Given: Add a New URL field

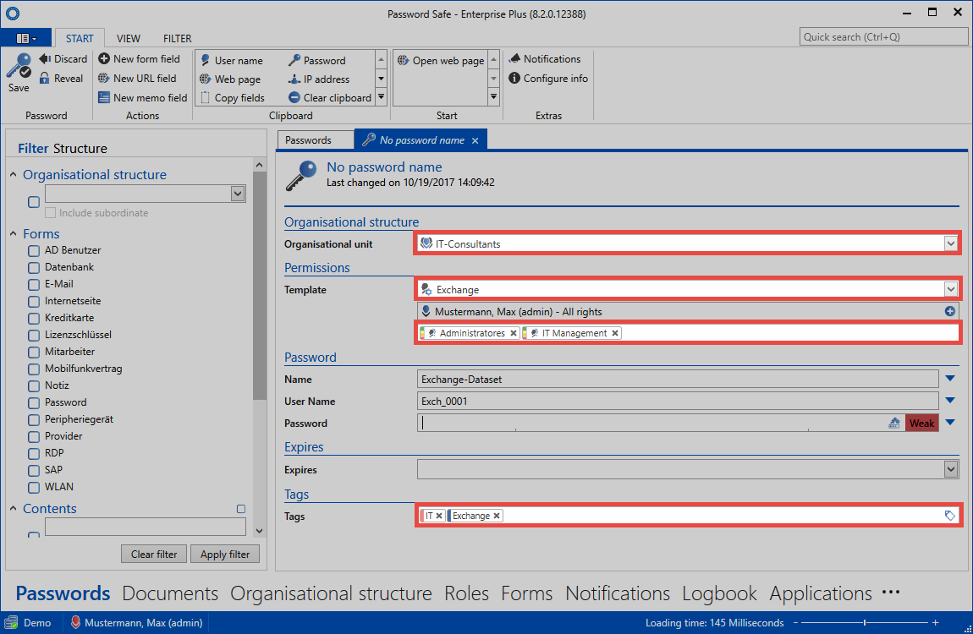Looking at the screenshot, I should (137, 78).
